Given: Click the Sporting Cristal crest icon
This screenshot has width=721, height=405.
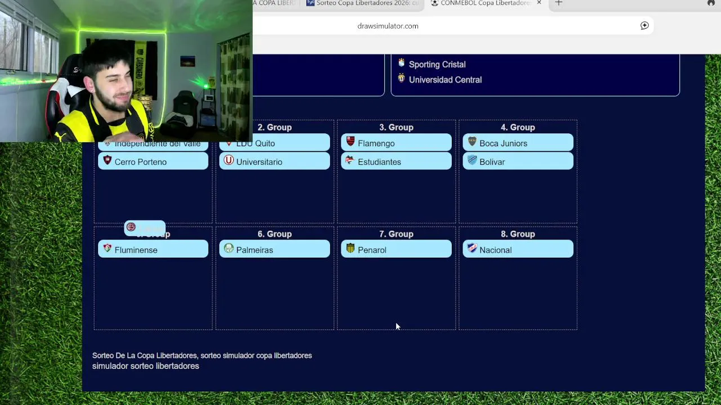Looking at the screenshot, I should [x=402, y=62].
